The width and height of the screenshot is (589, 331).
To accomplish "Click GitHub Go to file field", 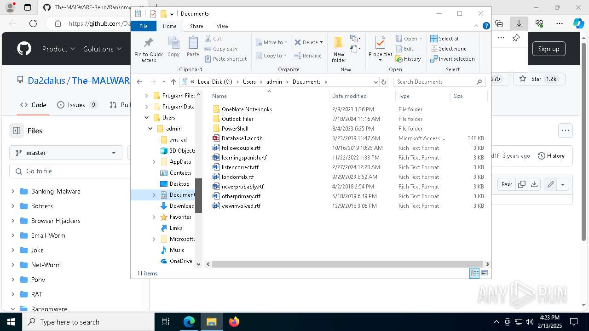I will (x=70, y=171).
